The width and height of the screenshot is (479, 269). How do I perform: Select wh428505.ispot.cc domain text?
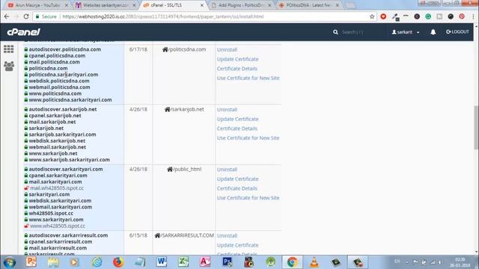[51, 213]
